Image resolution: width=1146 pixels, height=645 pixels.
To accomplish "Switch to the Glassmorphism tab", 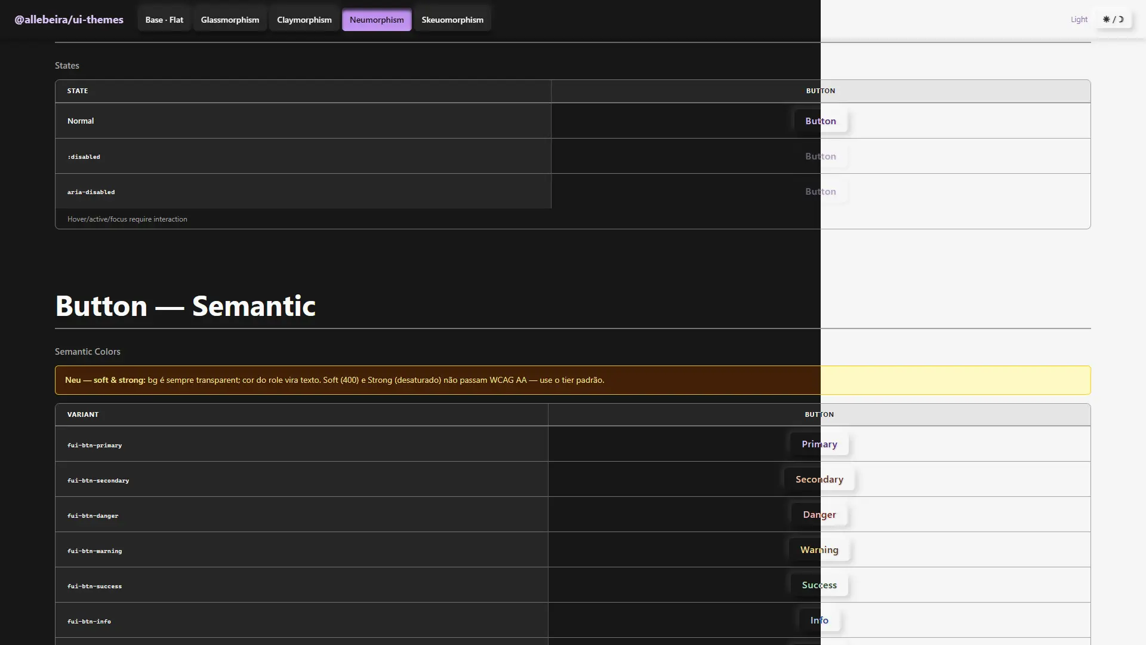I will (230, 20).
